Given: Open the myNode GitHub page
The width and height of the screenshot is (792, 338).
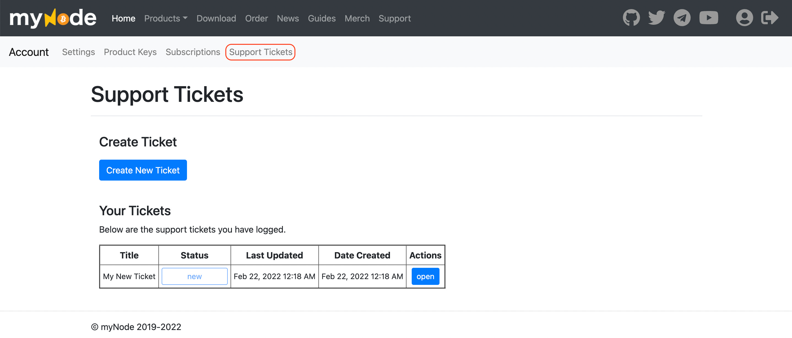Looking at the screenshot, I should (631, 18).
